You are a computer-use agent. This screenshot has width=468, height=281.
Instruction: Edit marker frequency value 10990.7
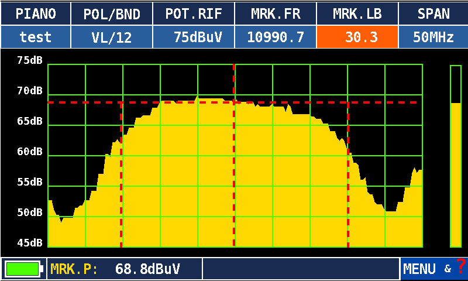click(276, 37)
